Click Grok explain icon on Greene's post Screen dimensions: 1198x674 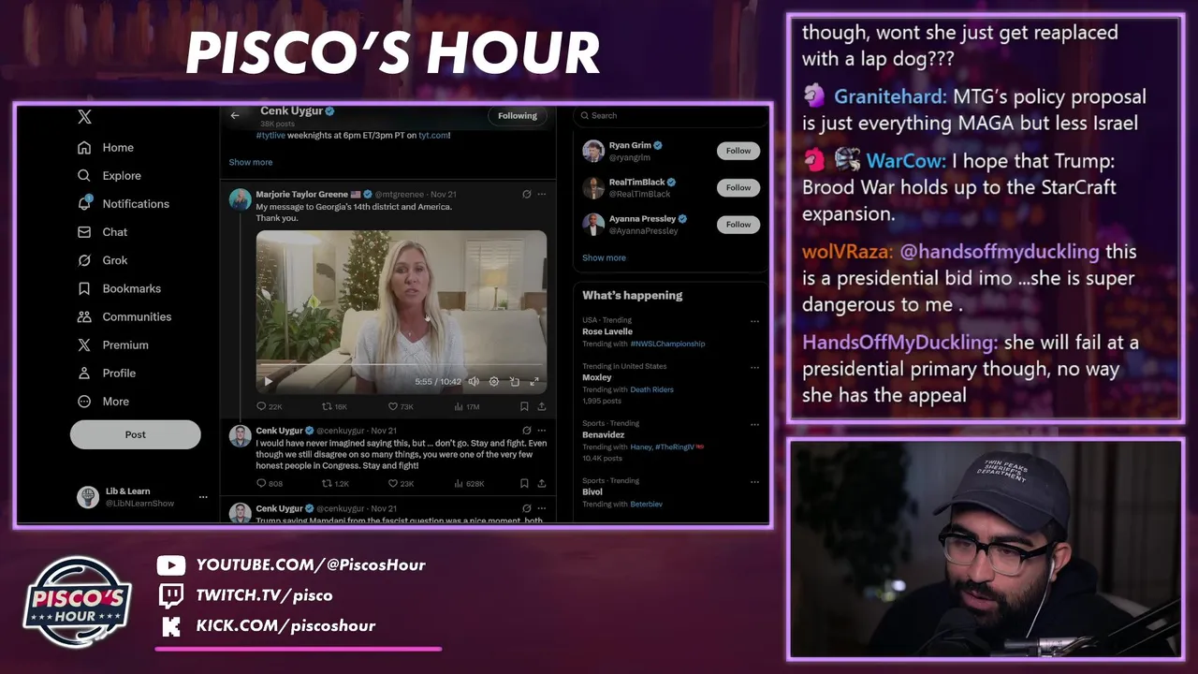pyautogui.click(x=527, y=194)
